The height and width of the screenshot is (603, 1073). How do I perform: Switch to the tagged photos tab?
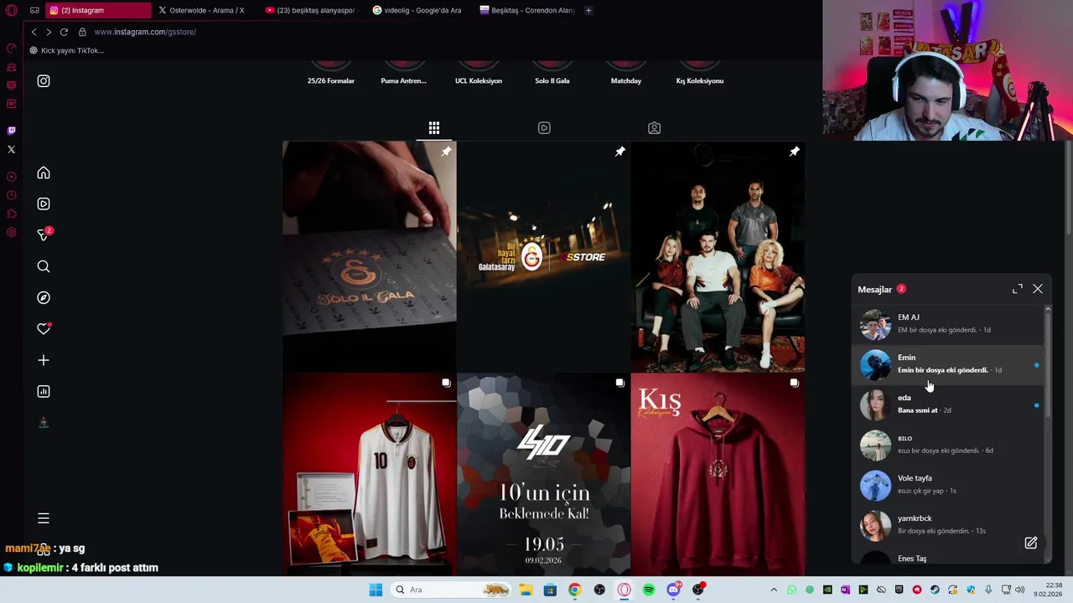(x=655, y=128)
